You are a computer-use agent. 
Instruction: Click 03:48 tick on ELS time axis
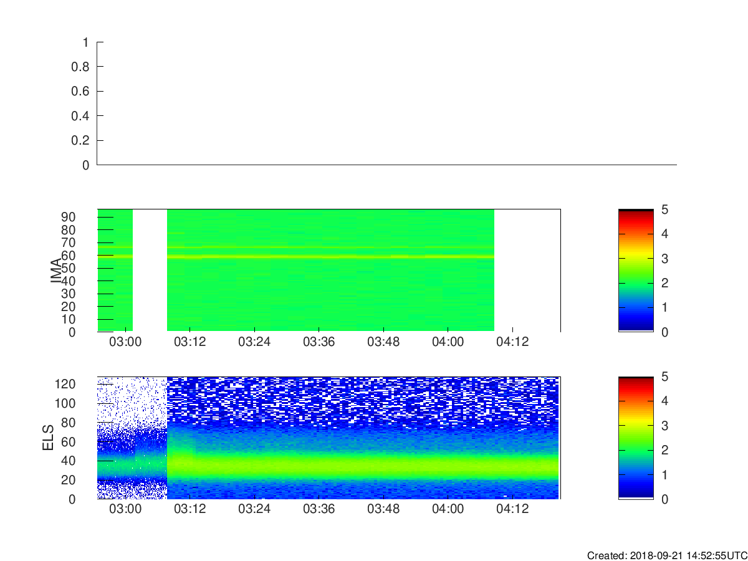[x=383, y=509]
